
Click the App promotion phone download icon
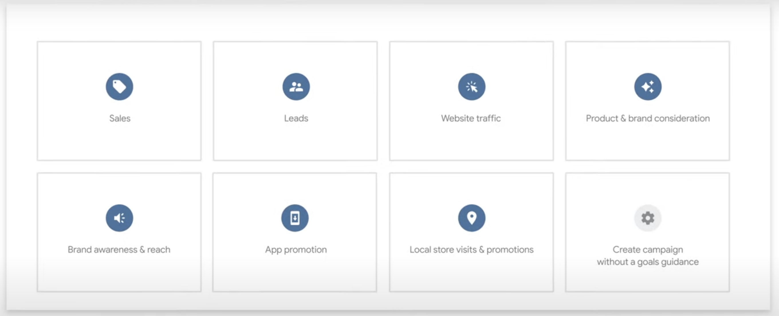tap(295, 218)
